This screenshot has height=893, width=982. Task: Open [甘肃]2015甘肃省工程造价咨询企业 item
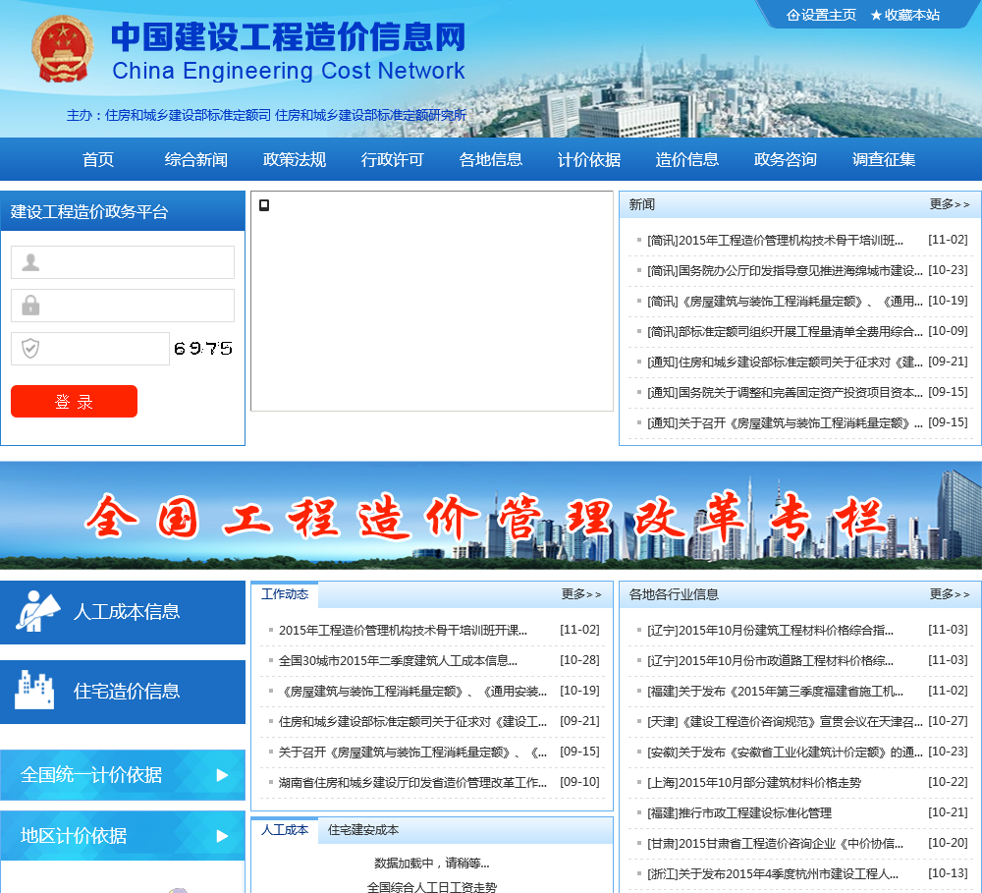click(776, 844)
